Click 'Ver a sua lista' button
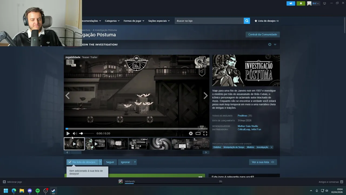This screenshot has height=195, width=346. [x=263, y=162]
